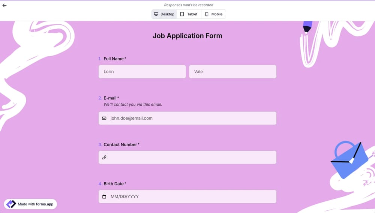Click the back arrow icon
The width and height of the screenshot is (375, 213).
pyautogui.click(x=4, y=5)
